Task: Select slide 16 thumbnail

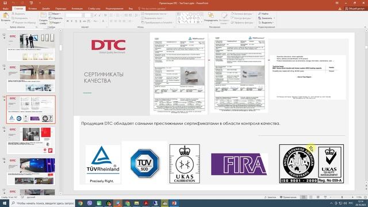Action: [31, 171]
